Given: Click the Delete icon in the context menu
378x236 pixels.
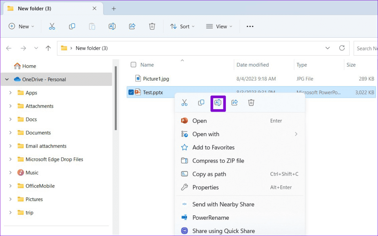Looking at the screenshot, I should click(251, 103).
